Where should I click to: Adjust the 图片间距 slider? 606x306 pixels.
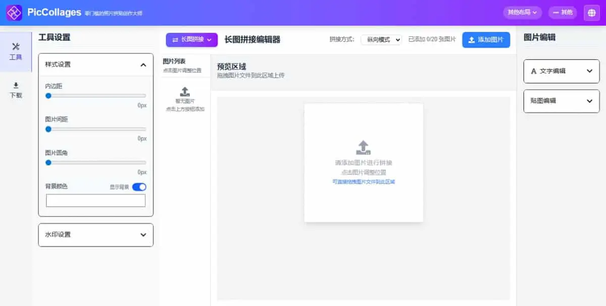point(96,129)
